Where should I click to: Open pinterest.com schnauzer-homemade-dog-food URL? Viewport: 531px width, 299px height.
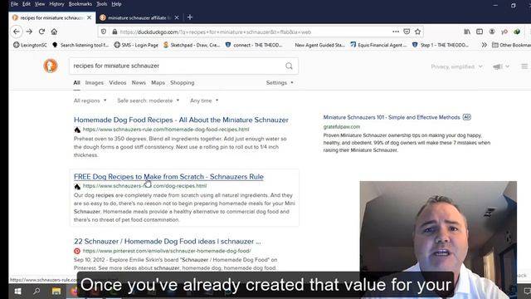click(x=167, y=251)
